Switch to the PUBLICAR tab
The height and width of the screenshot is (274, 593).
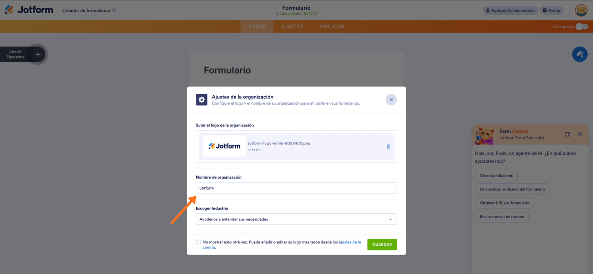tap(331, 26)
